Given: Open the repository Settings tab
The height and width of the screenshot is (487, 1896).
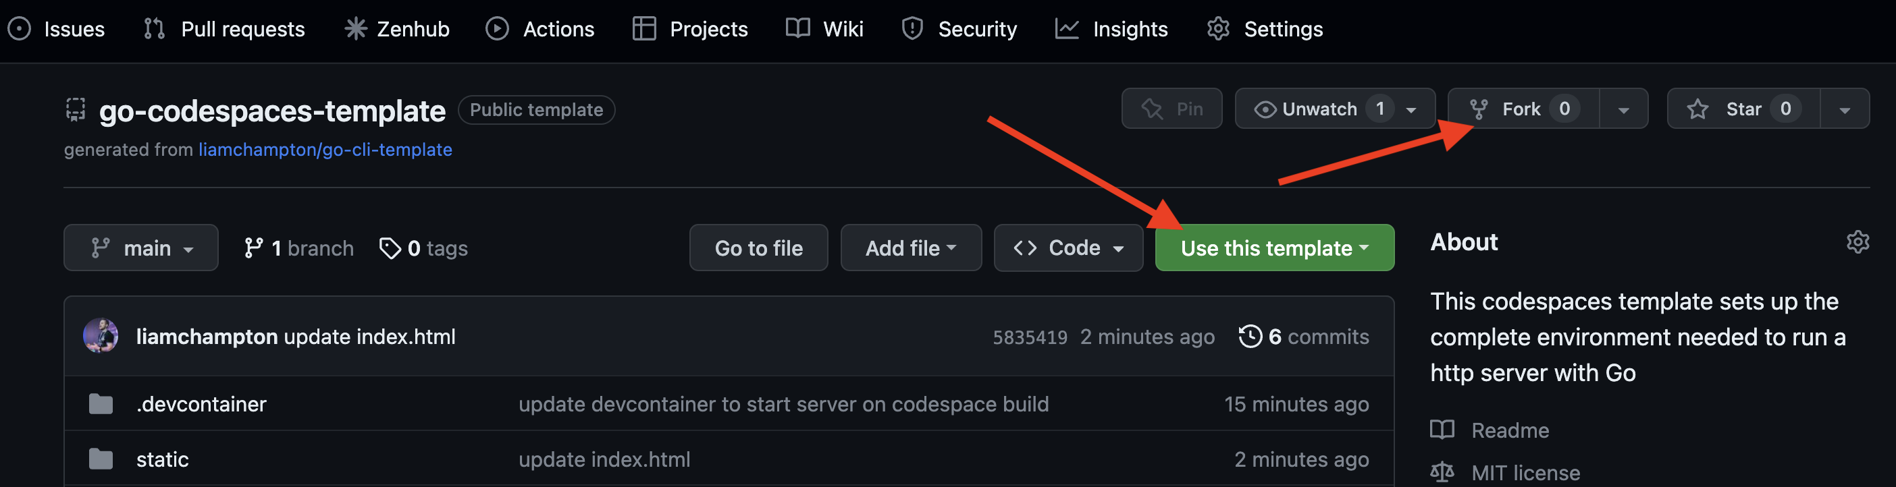Looking at the screenshot, I should (1265, 29).
